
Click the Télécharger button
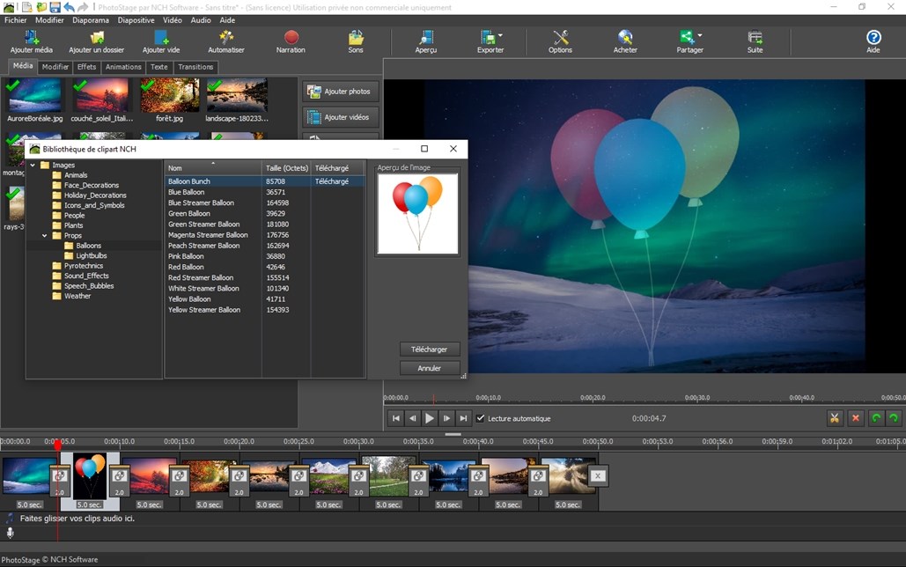pos(430,349)
